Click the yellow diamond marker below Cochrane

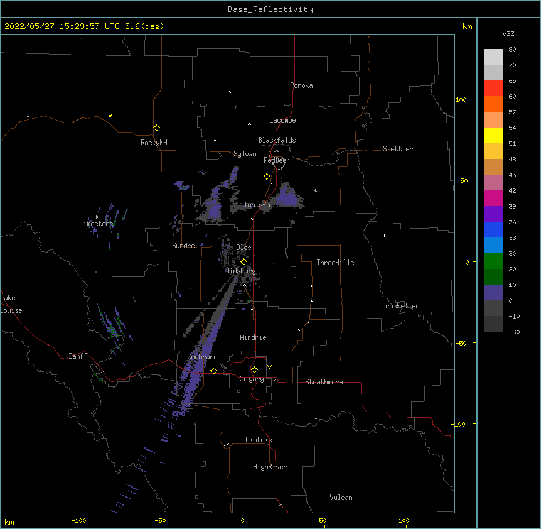click(x=213, y=371)
